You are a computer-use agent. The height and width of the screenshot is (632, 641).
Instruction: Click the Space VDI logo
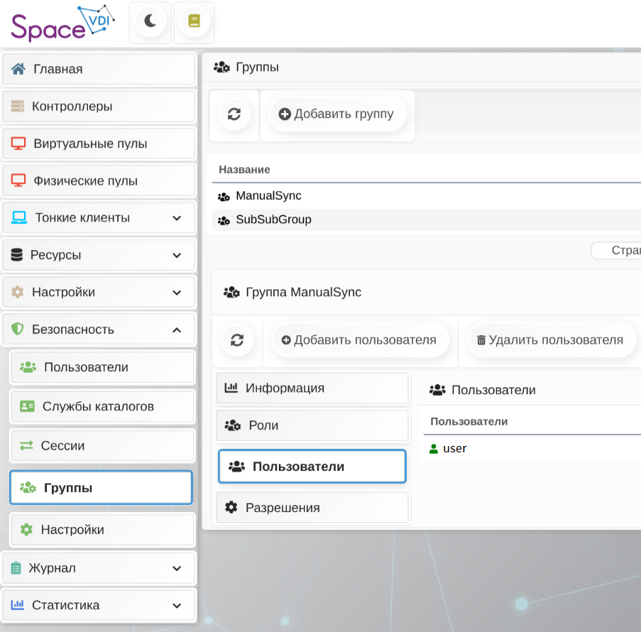[x=62, y=23]
